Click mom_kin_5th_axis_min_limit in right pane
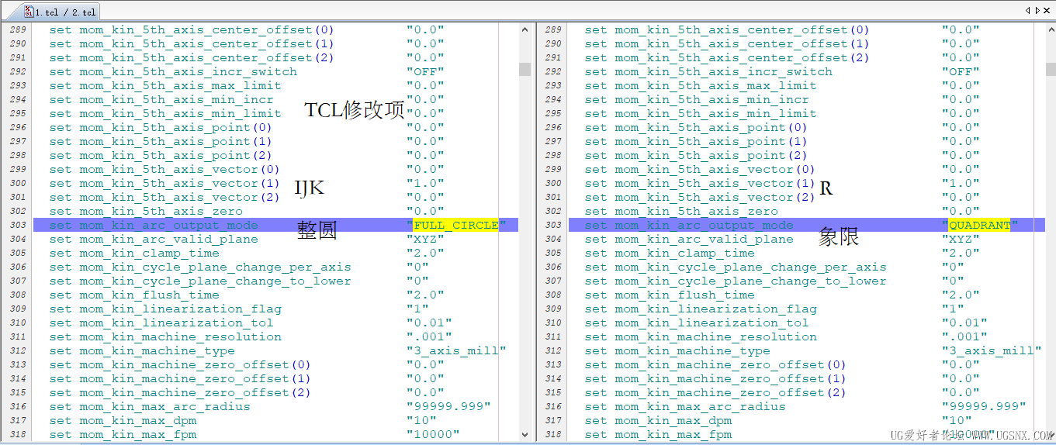 [715, 114]
